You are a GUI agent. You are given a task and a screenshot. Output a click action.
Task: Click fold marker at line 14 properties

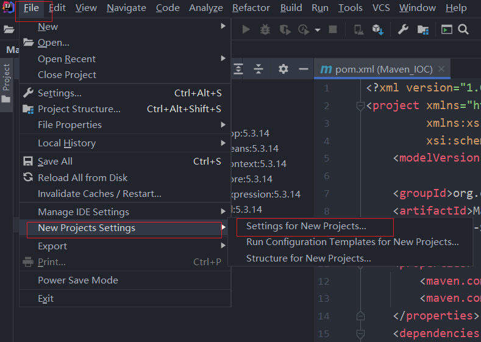[360, 316]
